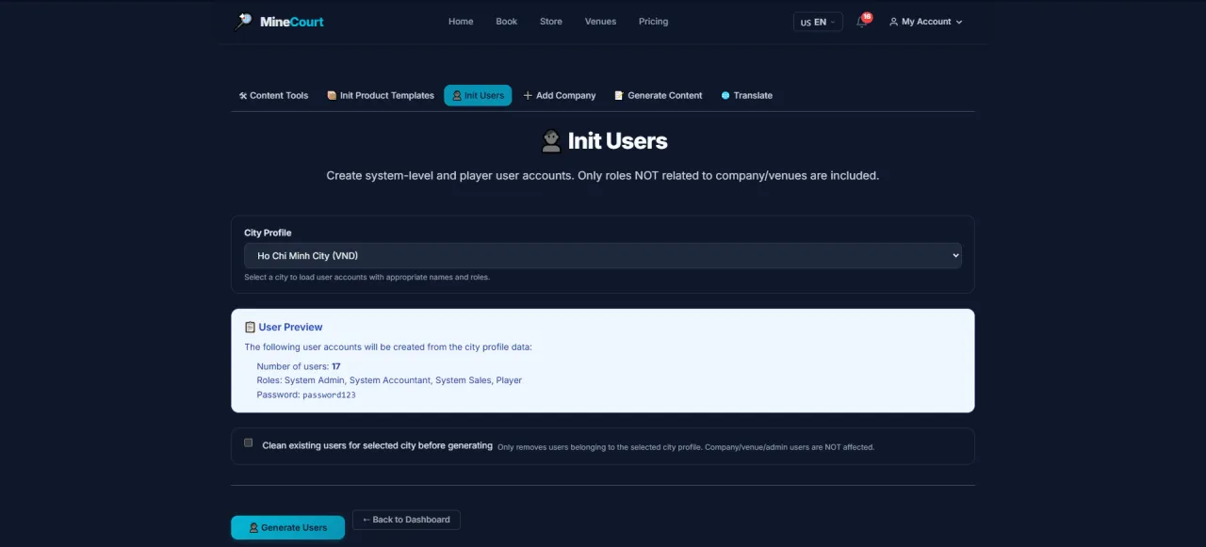Click the 'Select a city to load' helper text
This screenshot has height=547, width=1206.
[x=367, y=277]
